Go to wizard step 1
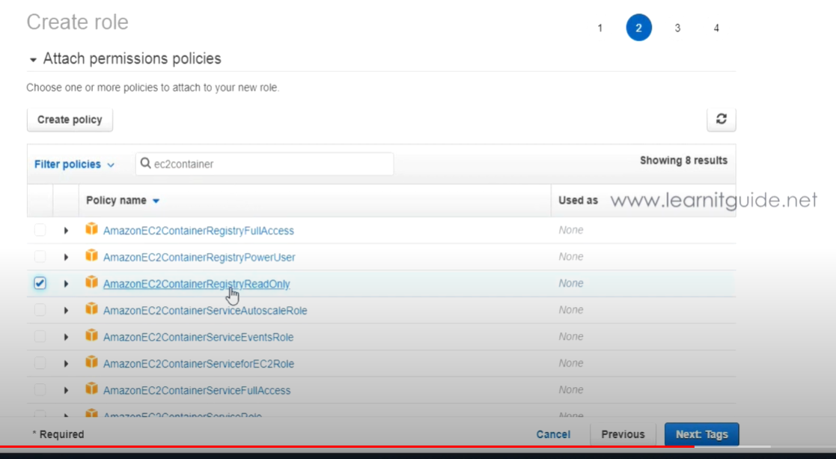Screen dimensions: 836x459 pos(599,28)
